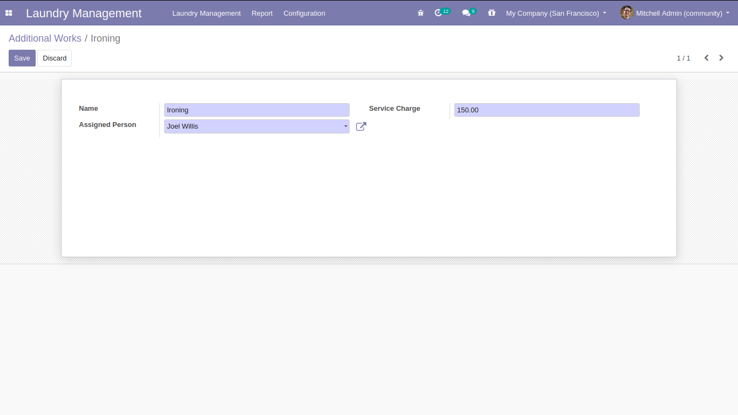
Task: Click the Name field containing Ironing
Action: click(257, 110)
